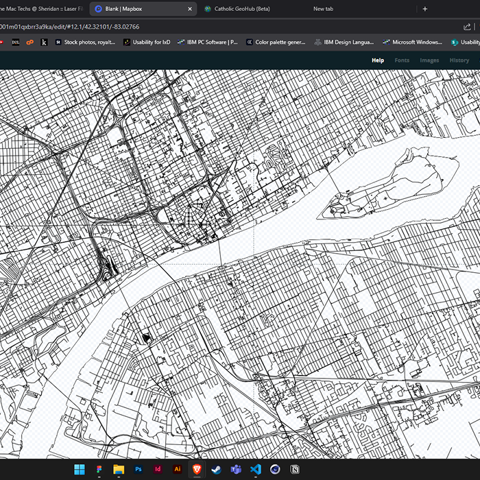Open Adobe Illustrator in the taskbar
Viewport: 480px width, 480px height.
pos(177,469)
